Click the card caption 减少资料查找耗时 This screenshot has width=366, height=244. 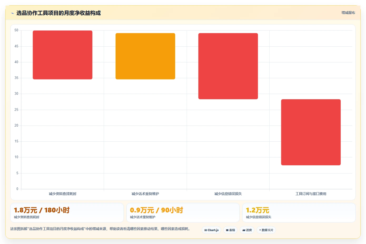coord(27,217)
